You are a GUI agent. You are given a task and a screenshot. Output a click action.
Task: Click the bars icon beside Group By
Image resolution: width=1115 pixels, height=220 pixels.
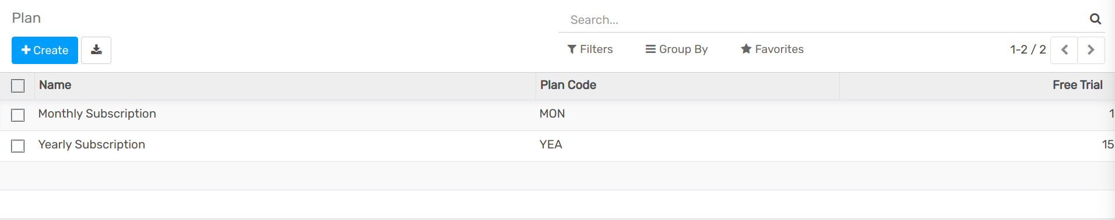(x=650, y=49)
